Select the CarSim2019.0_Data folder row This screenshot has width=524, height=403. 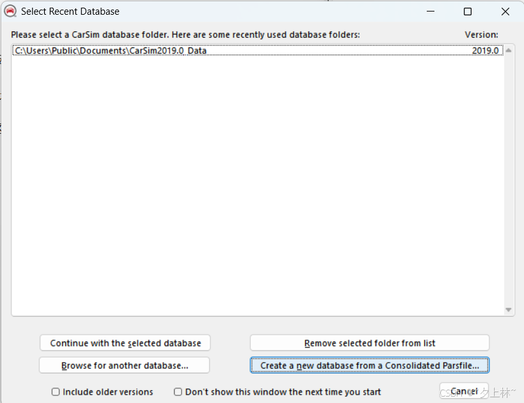[x=258, y=51]
